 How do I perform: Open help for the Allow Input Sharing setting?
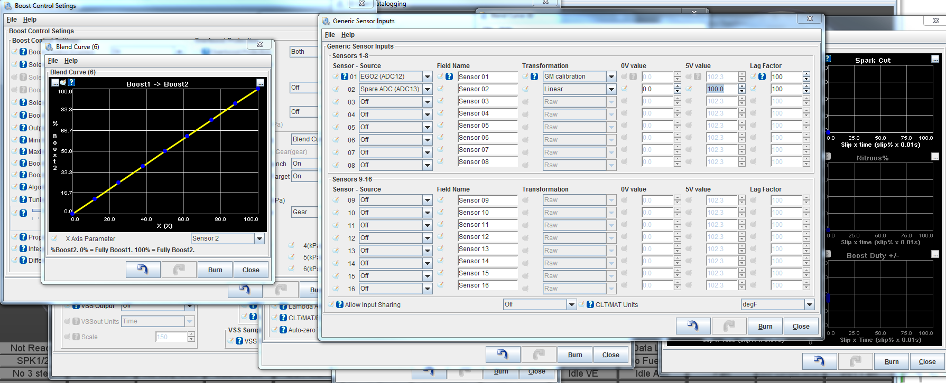(x=340, y=304)
